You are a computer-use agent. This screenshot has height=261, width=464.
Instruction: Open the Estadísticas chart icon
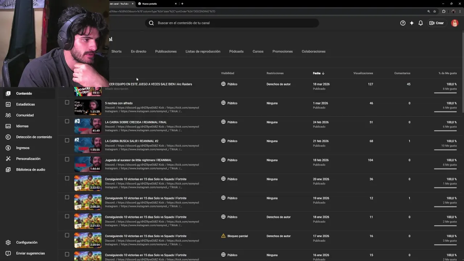[x=8, y=104]
